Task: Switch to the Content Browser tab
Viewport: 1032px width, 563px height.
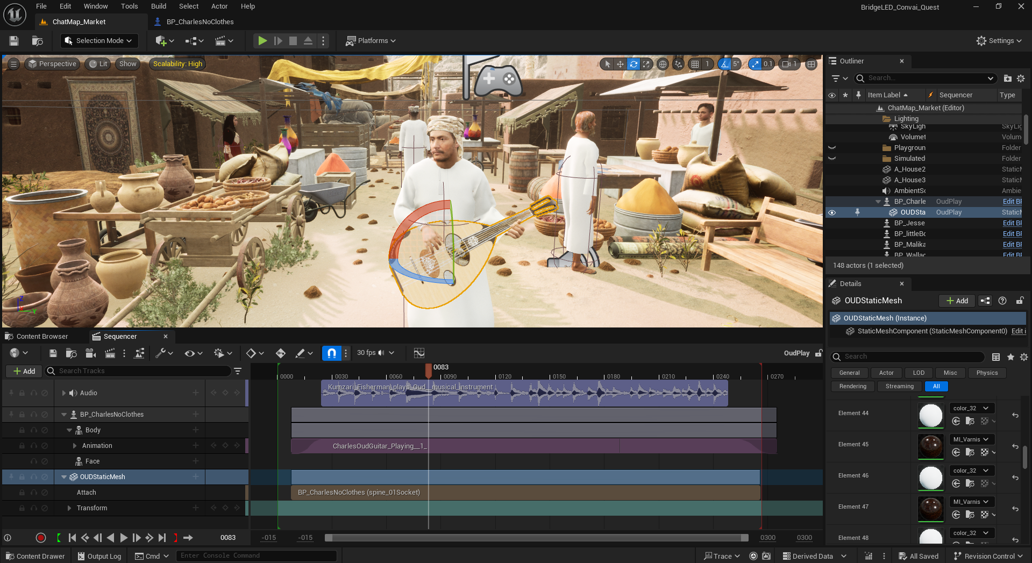Action: [42, 337]
